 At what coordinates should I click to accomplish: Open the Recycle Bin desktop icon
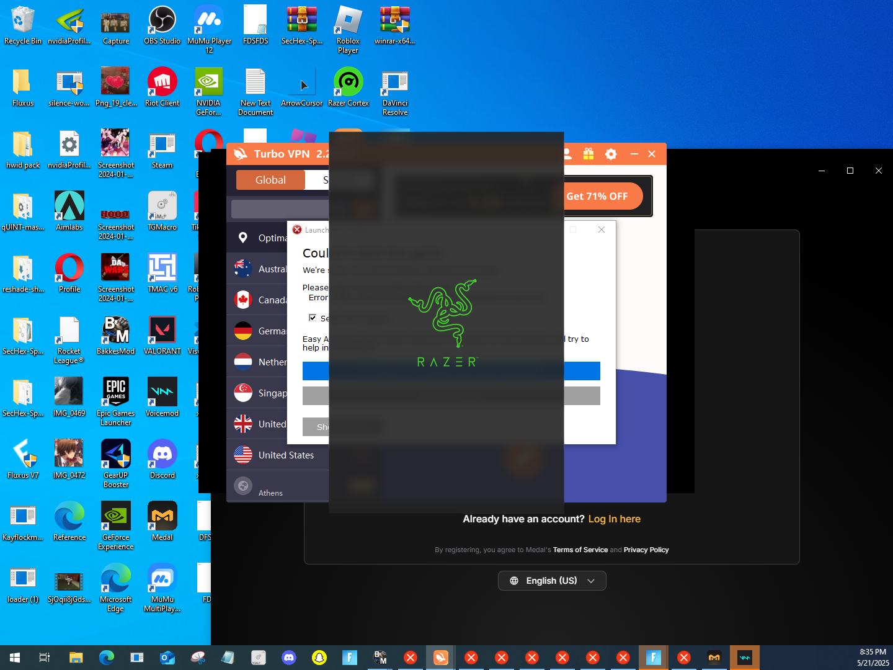tap(23, 25)
